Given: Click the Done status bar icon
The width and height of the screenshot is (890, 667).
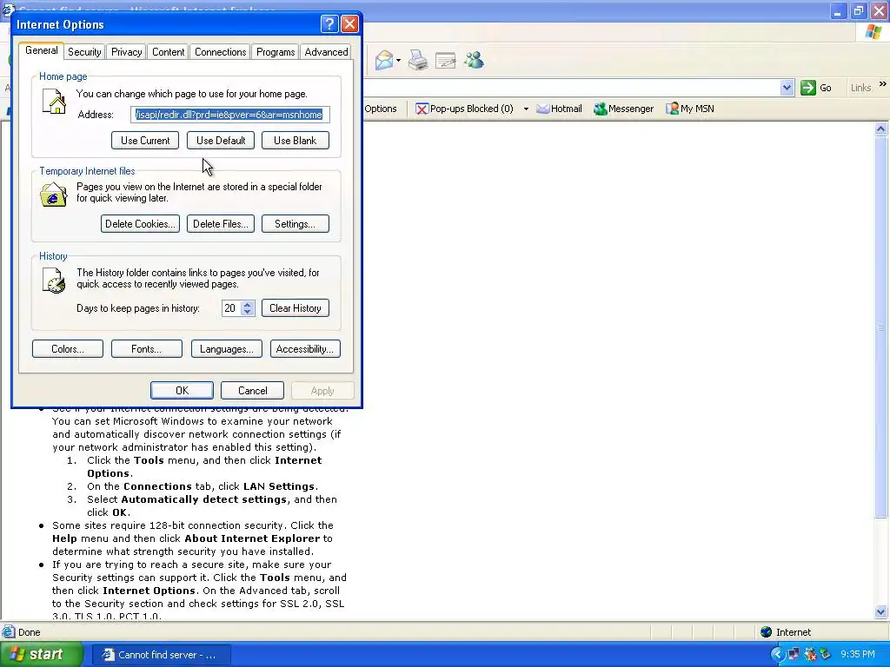Looking at the screenshot, I should pyautogui.click(x=9, y=632).
